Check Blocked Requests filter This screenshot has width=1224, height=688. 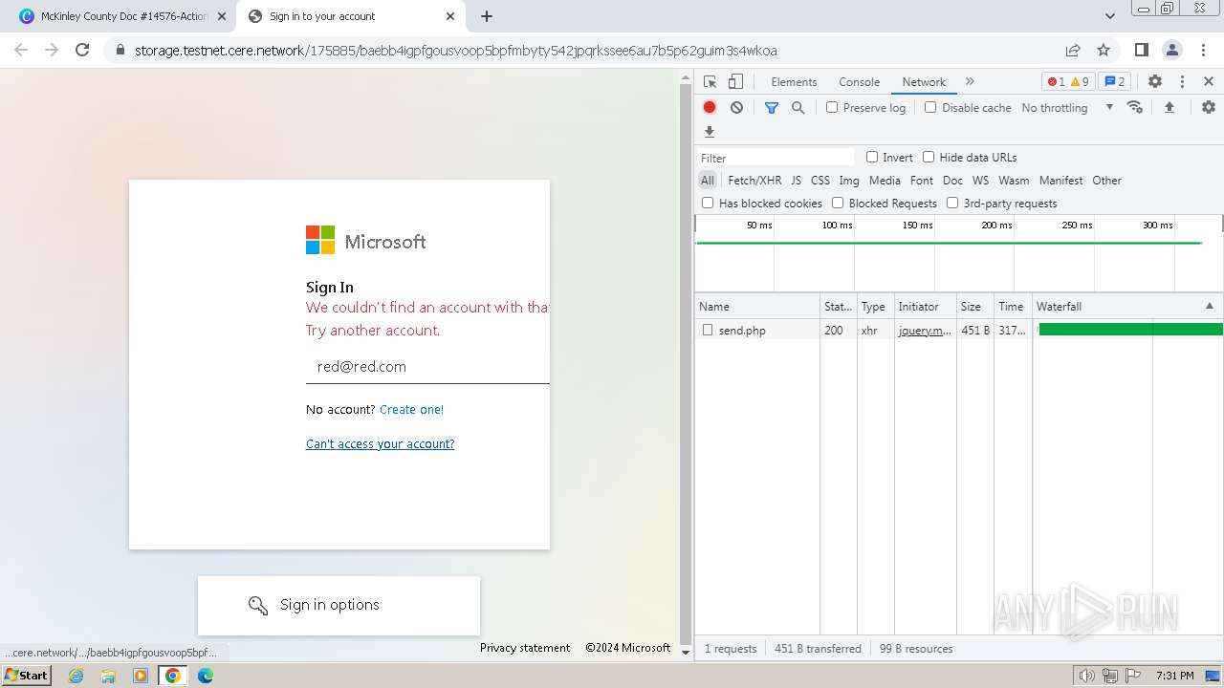[x=838, y=203]
